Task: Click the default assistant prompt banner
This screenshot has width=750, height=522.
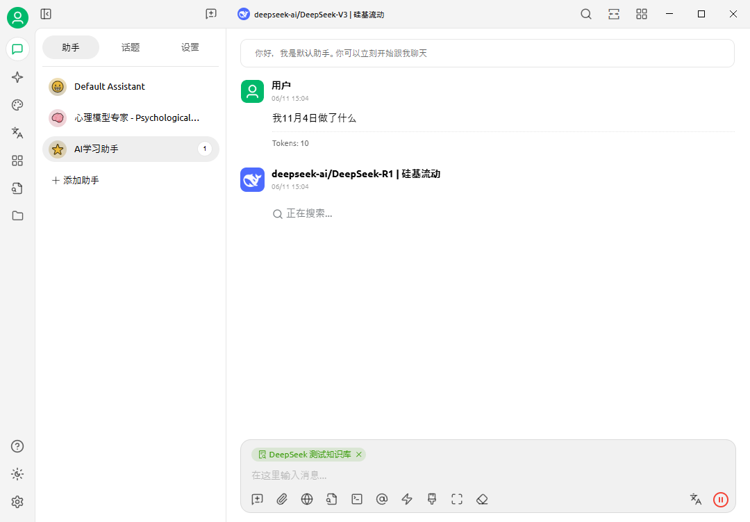Action: (487, 53)
